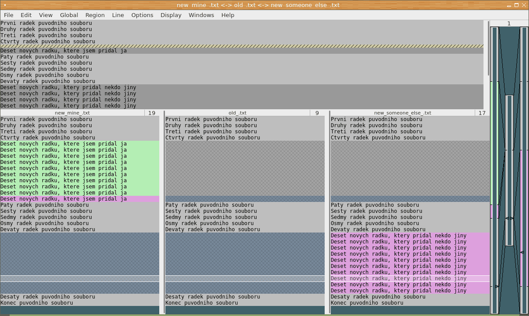Open the Windows menu
529x316 pixels.
click(x=201, y=15)
